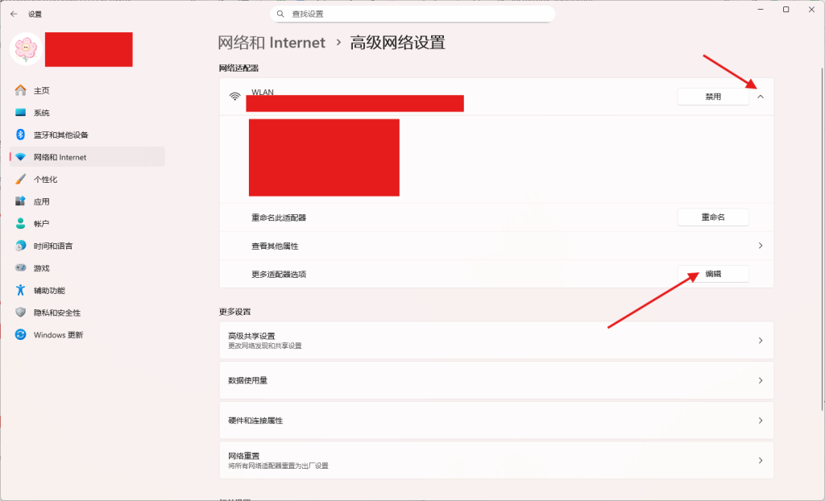Open Time and Language (时间和语言) globe icon
This screenshot has width=825, height=501.
21,246
